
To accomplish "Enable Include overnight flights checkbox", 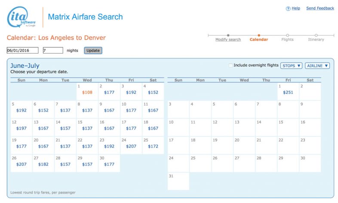I will pyautogui.click(x=231, y=66).
